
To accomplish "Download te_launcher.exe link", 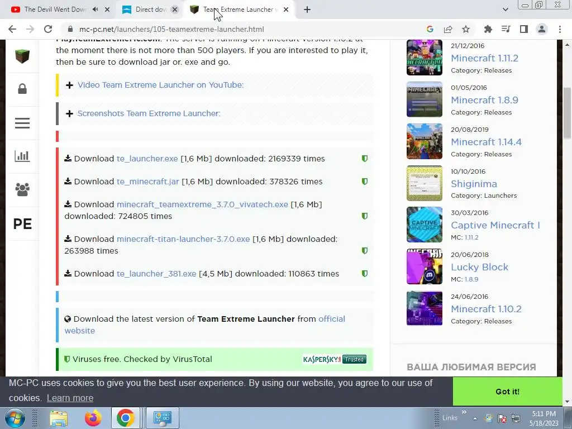I will point(147,159).
